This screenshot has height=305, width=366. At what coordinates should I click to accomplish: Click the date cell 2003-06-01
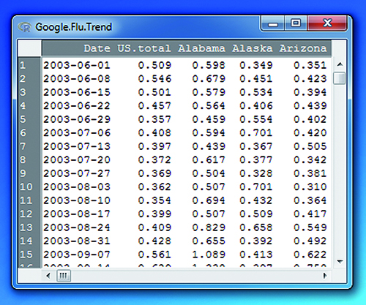pos(77,65)
